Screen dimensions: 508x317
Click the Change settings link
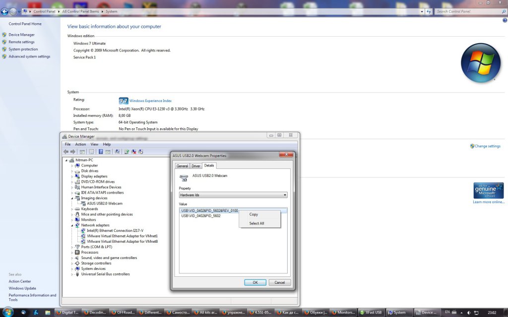pos(487,146)
